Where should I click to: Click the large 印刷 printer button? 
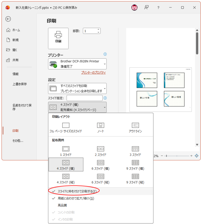[x=58, y=38]
